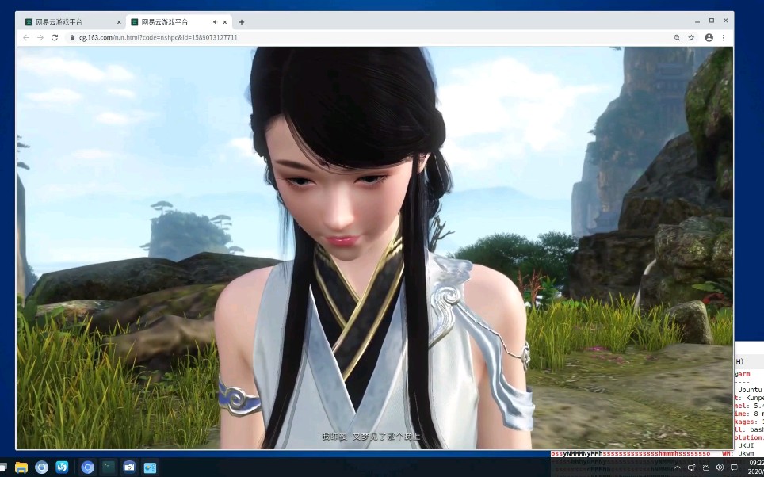Open the volume control in tray

point(720,467)
